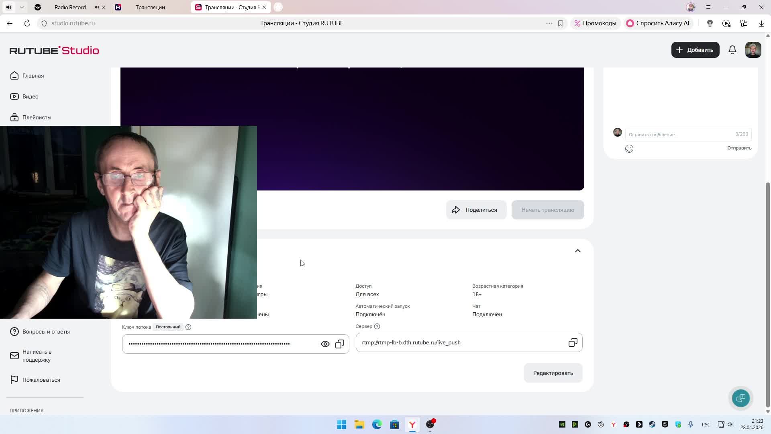Collapse the broadcast settings panel
This screenshot has width=771, height=434.
point(577,251)
